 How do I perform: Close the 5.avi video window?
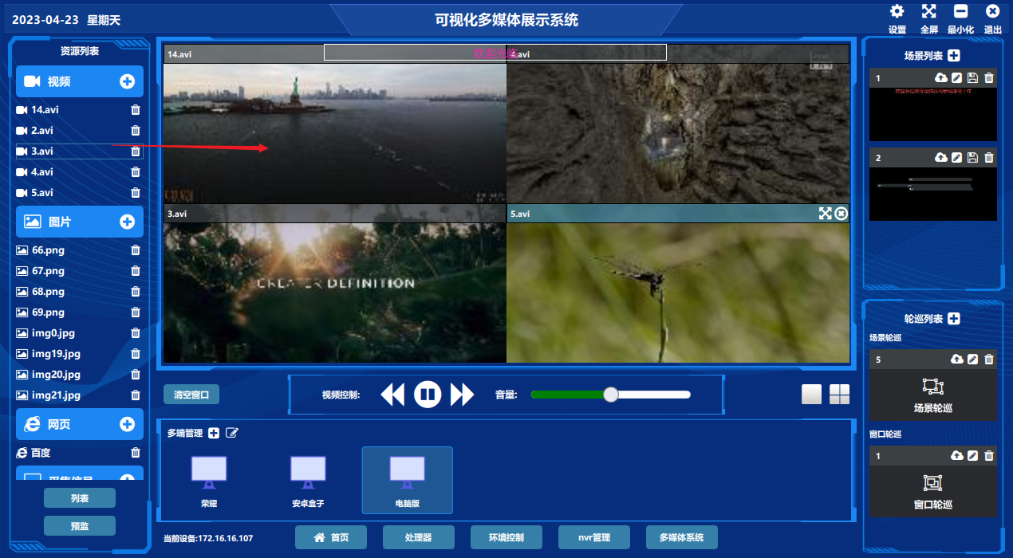tap(842, 214)
